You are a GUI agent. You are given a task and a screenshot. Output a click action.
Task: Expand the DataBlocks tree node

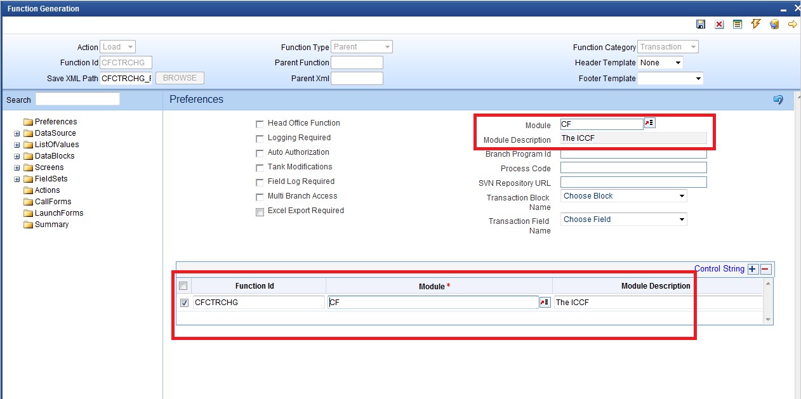17,157
